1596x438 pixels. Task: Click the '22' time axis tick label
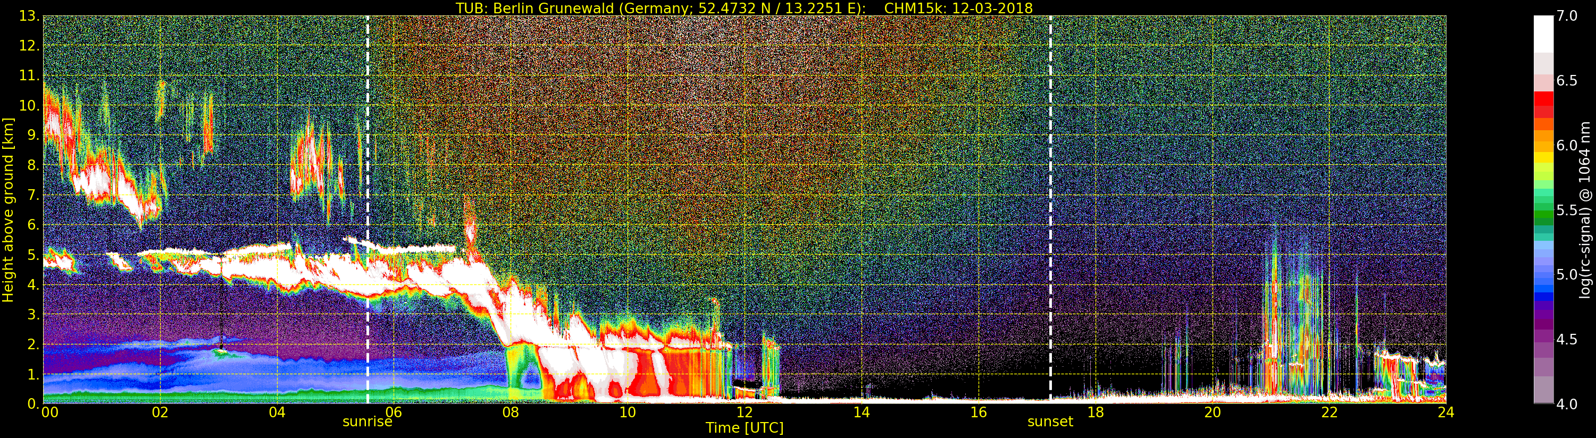tap(1329, 412)
